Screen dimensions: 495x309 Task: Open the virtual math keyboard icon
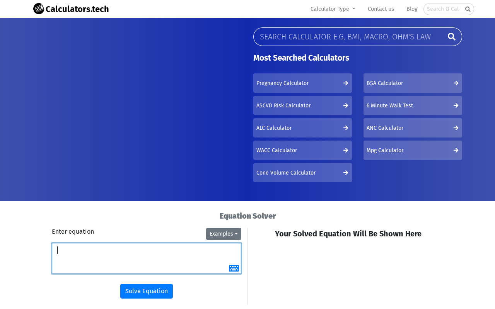[234, 268]
